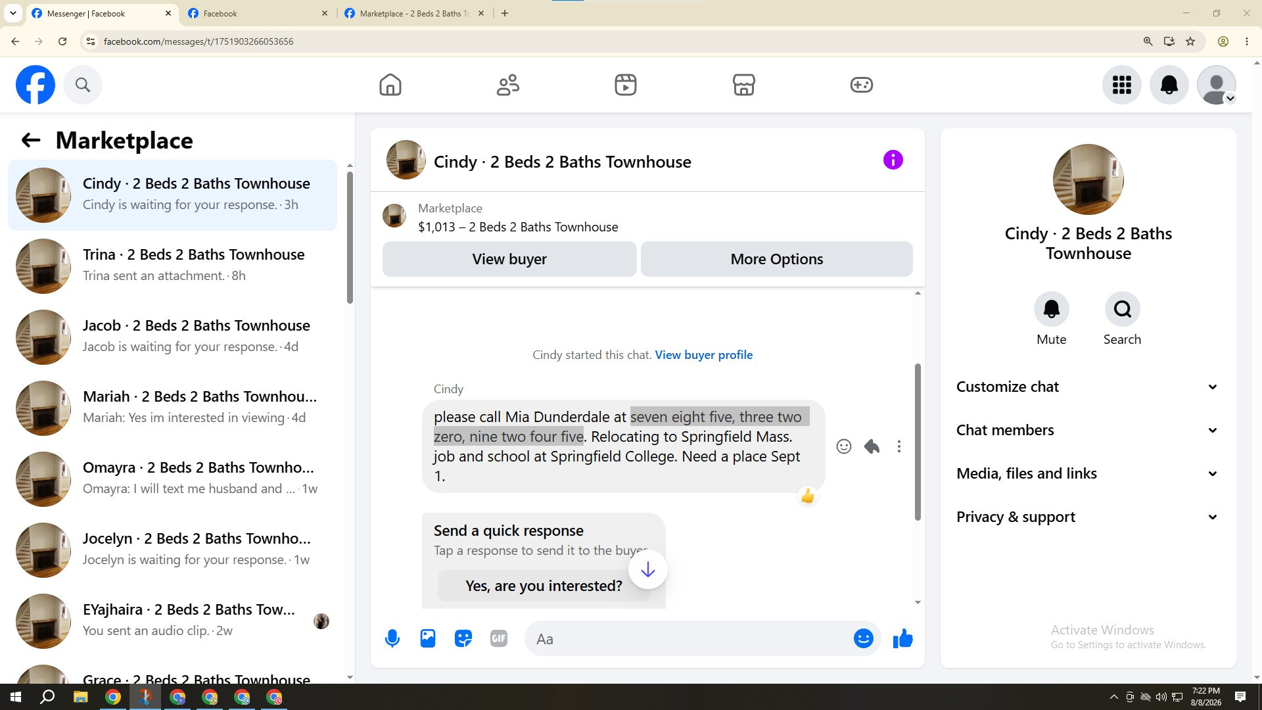Viewport: 1262px width, 710px height.
Task: Open the Video/Reels icon
Action: (x=626, y=85)
